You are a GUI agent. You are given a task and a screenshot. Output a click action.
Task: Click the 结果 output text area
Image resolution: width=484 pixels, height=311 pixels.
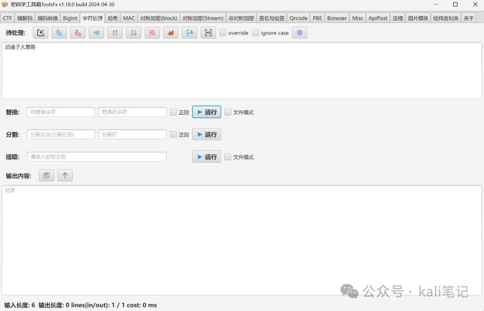pos(242,240)
